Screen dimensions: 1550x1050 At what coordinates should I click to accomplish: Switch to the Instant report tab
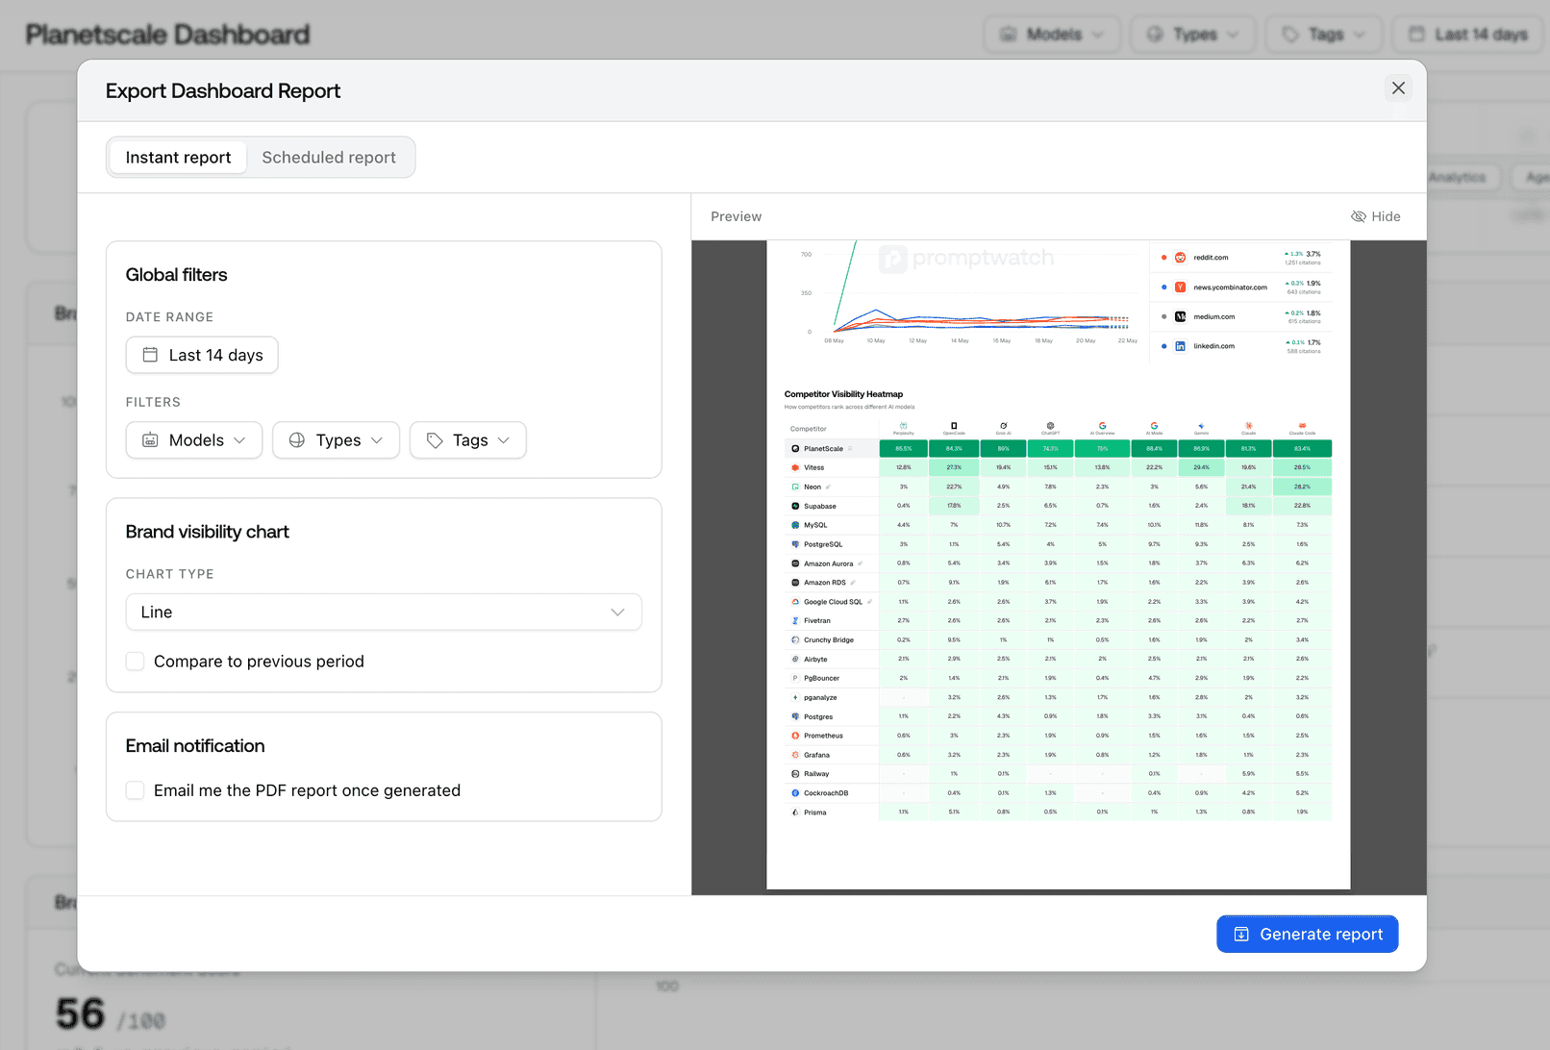tap(178, 158)
